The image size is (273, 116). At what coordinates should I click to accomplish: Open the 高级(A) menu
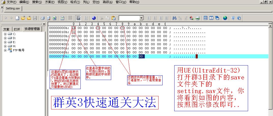[x=108, y=2]
